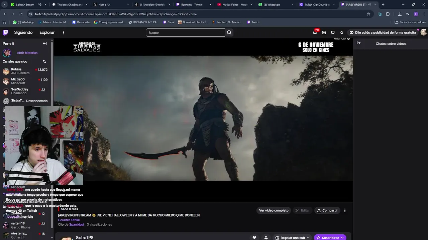Click the Anuncio info icon on video
Viewport: 428px width, 240px height.
point(348,39)
